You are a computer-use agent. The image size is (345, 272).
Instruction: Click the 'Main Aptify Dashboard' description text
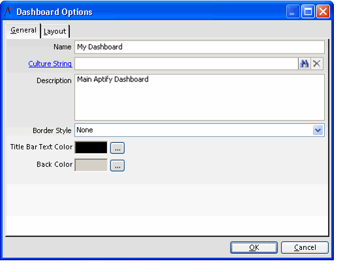(112, 80)
